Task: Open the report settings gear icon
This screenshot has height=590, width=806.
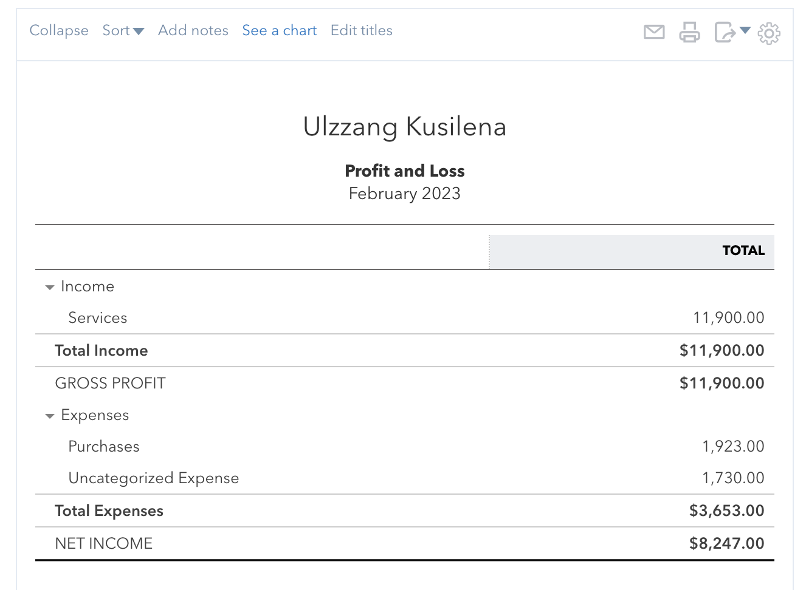Action: tap(769, 33)
